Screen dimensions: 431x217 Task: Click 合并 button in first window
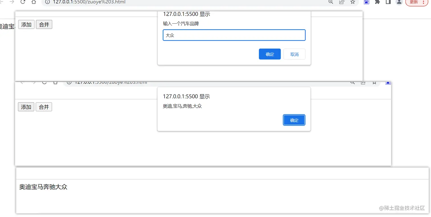pos(44,25)
